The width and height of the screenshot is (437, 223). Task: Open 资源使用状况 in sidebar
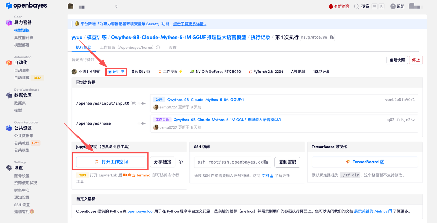click(x=26, y=183)
